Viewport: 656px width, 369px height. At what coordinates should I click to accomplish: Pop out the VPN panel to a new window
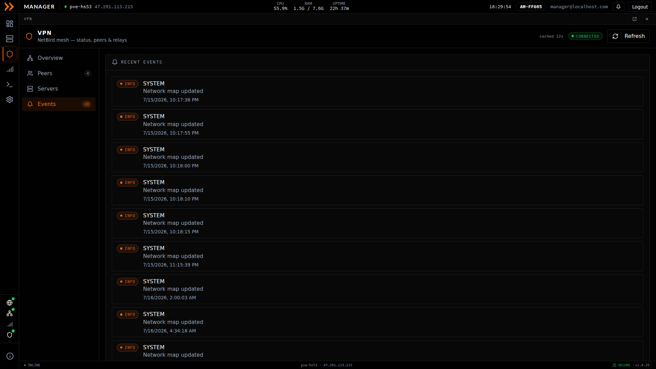tap(634, 19)
